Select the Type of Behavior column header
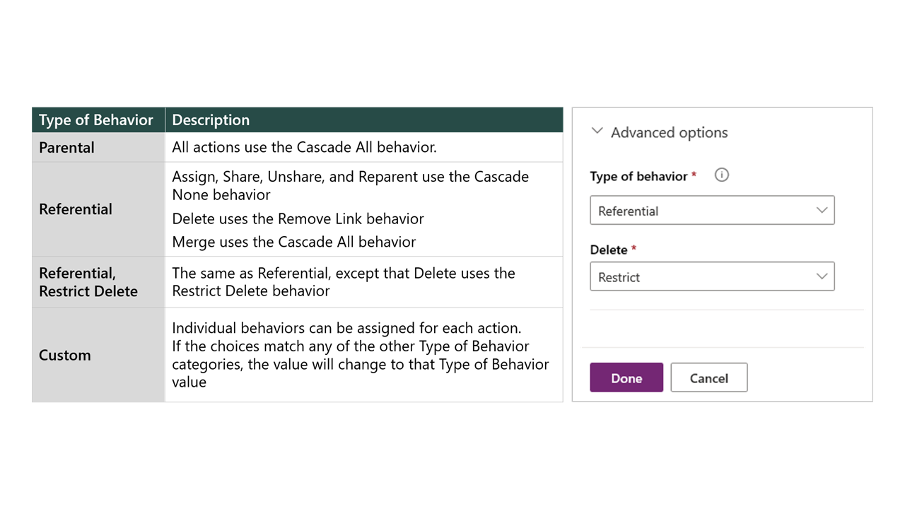 (96, 119)
